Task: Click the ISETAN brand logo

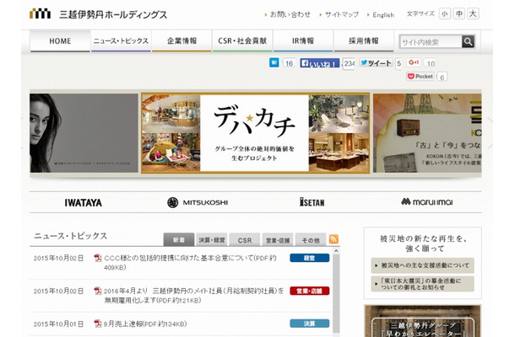Action: point(312,202)
